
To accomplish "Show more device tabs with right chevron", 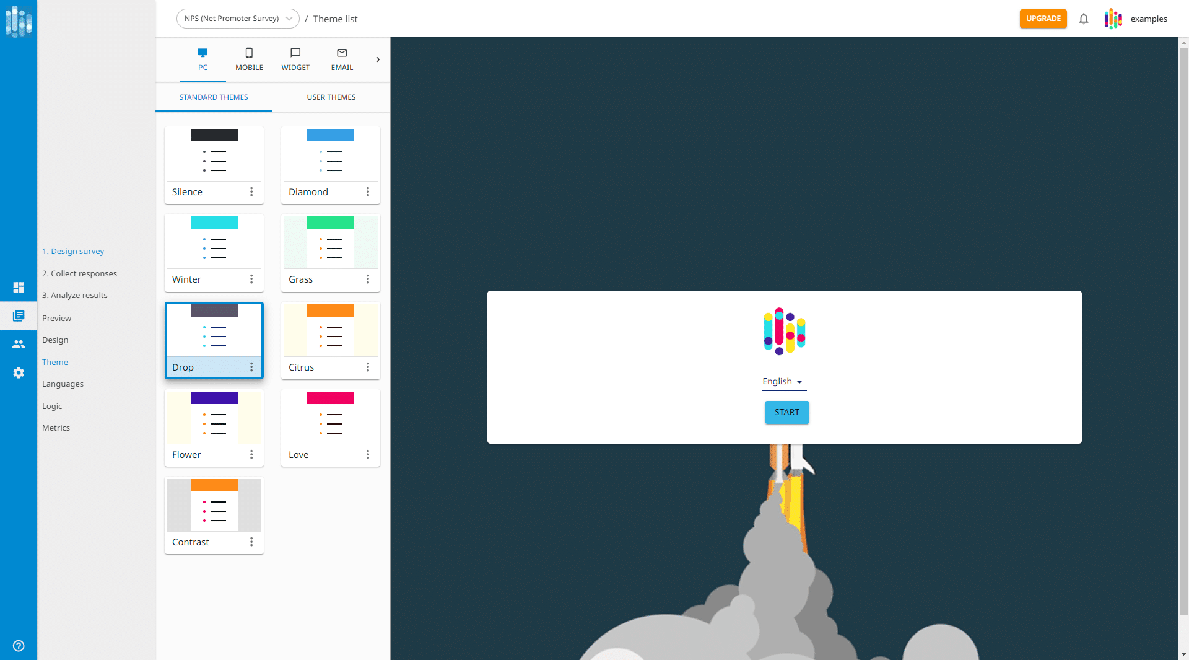I will pos(378,59).
